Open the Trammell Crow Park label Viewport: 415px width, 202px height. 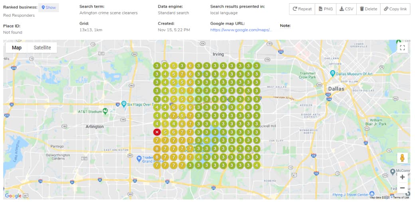308,75
